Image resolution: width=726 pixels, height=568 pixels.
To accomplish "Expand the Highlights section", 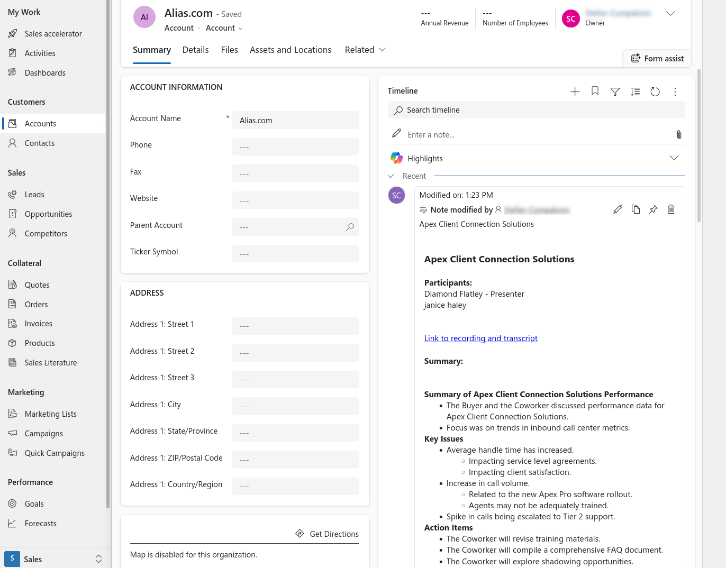I will tap(674, 158).
